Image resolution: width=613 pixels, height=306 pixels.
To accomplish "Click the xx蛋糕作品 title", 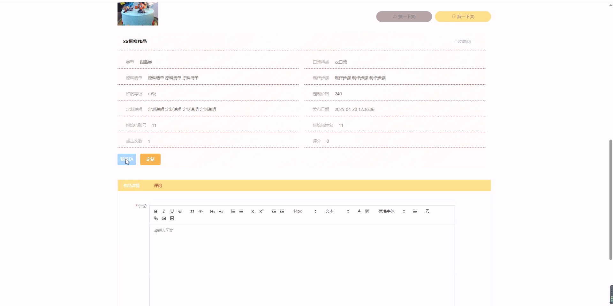I will coord(135,41).
